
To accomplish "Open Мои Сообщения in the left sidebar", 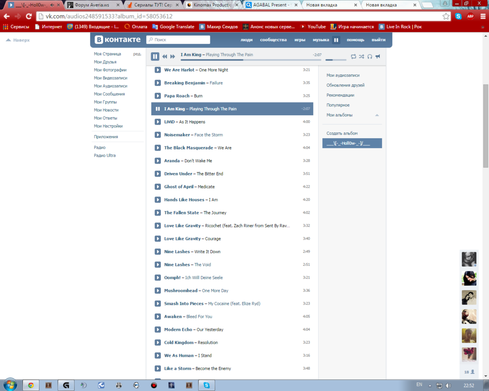I will (x=109, y=94).
